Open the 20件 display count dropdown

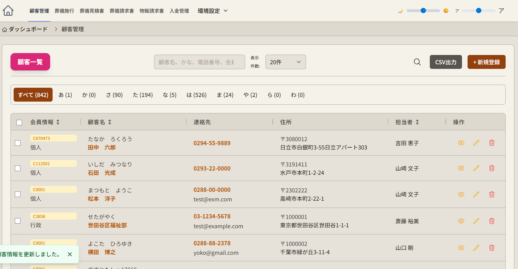pos(285,62)
